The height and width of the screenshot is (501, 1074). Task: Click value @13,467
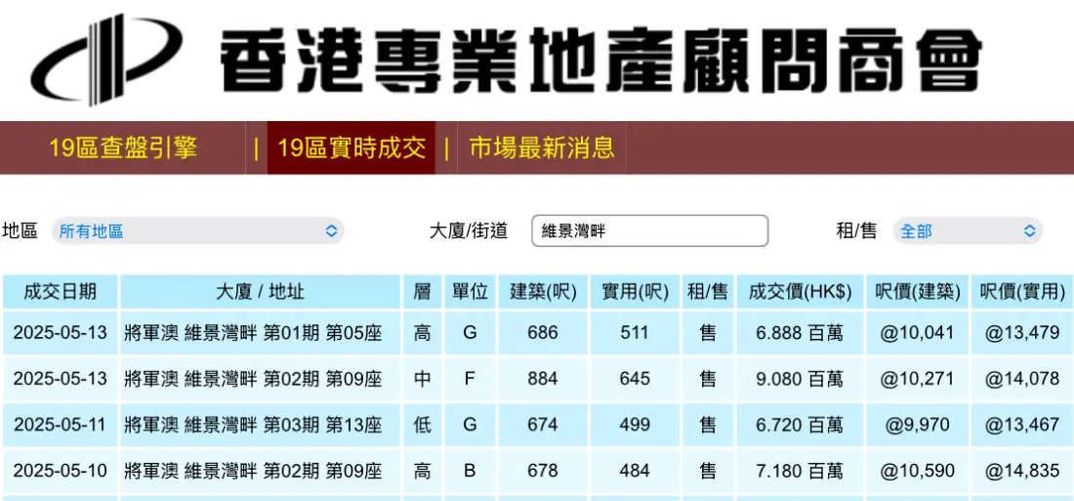click(1022, 425)
